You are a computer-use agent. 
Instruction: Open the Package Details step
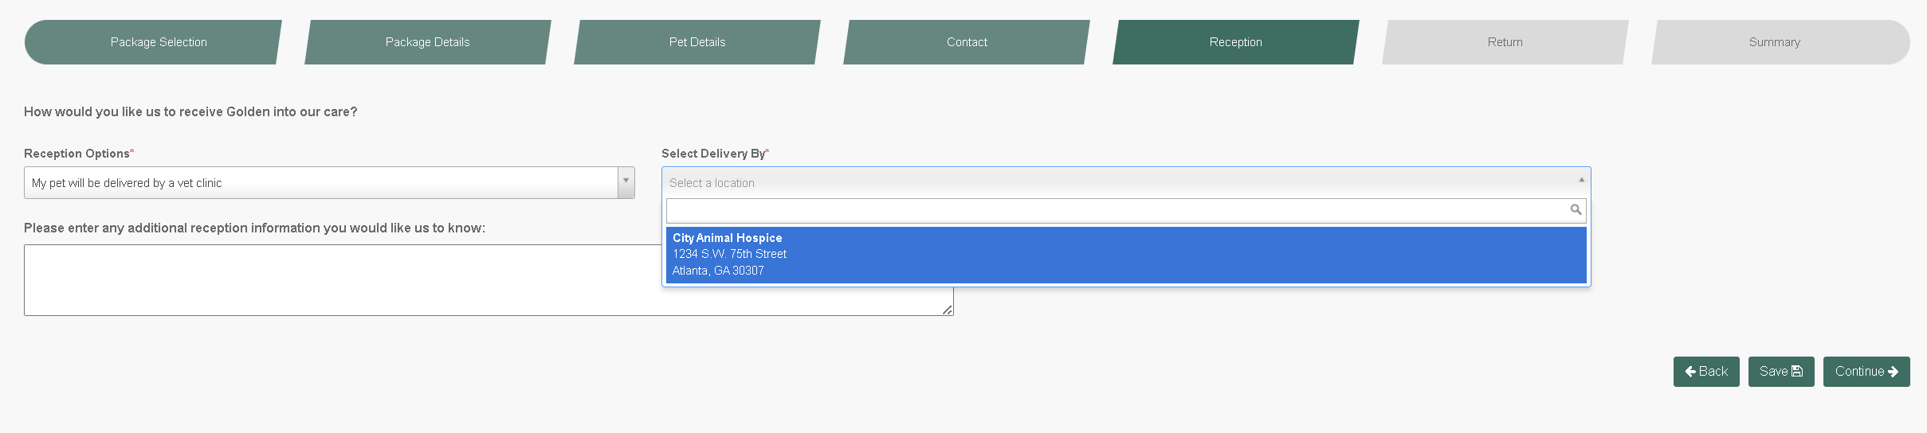[x=428, y=42]
